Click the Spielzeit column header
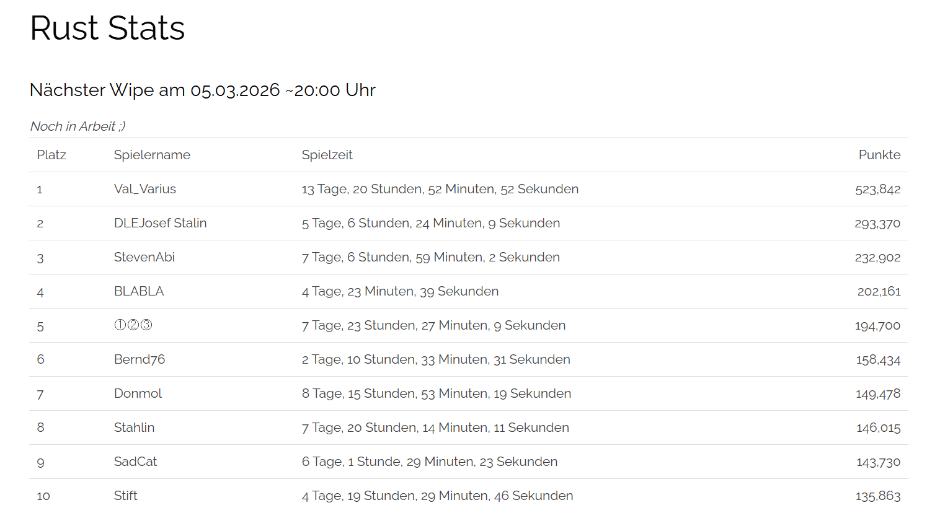940x526 pixels. (x=327, y=155)
